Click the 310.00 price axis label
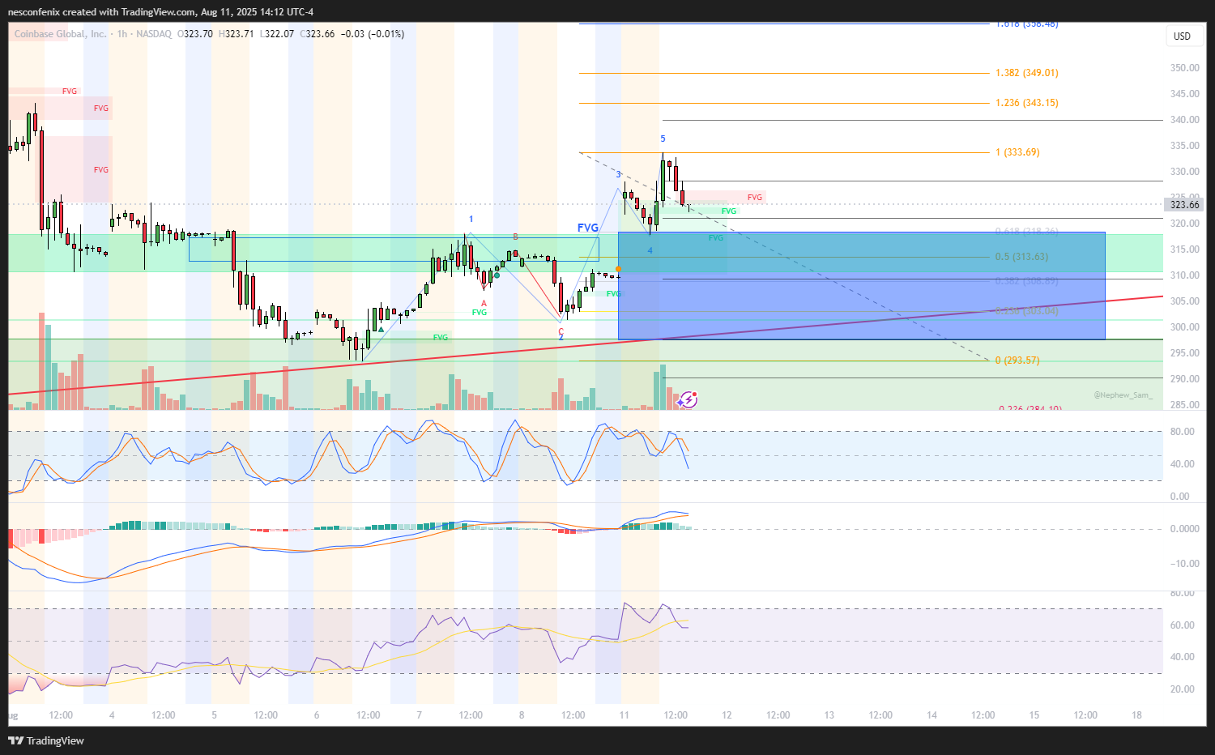 (1184, 275)
